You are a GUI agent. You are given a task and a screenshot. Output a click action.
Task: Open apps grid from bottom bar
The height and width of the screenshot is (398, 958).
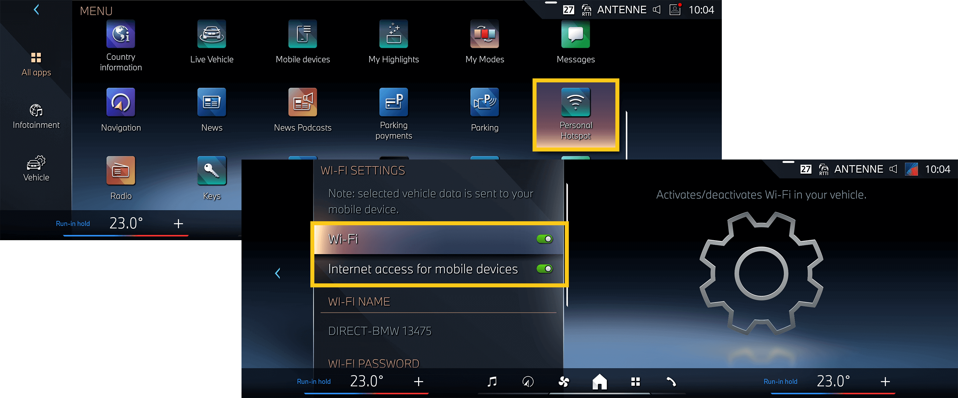coord(636,381)
